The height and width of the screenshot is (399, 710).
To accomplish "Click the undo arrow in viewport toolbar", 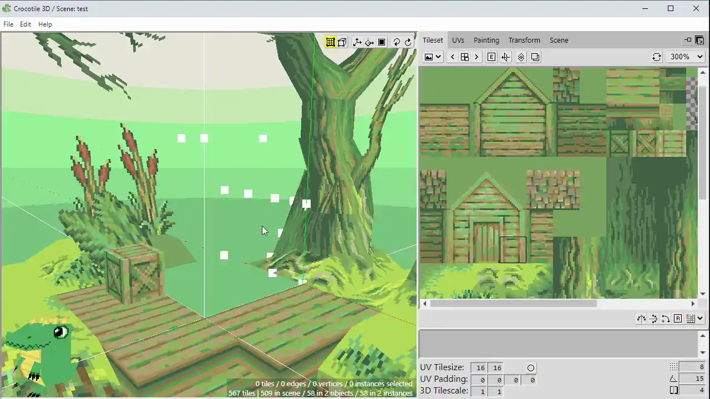I will click(x=397, y=42).
